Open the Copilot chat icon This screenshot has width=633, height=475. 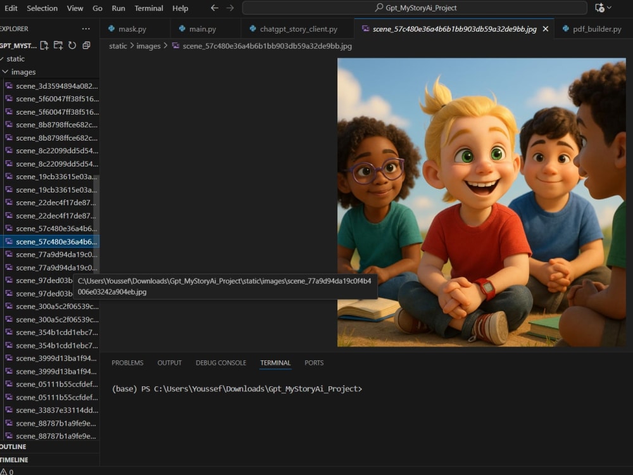click(599, 8)
